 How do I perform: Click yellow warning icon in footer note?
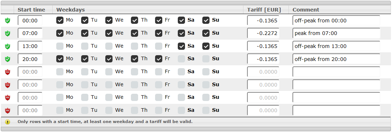tap(8, 122)
